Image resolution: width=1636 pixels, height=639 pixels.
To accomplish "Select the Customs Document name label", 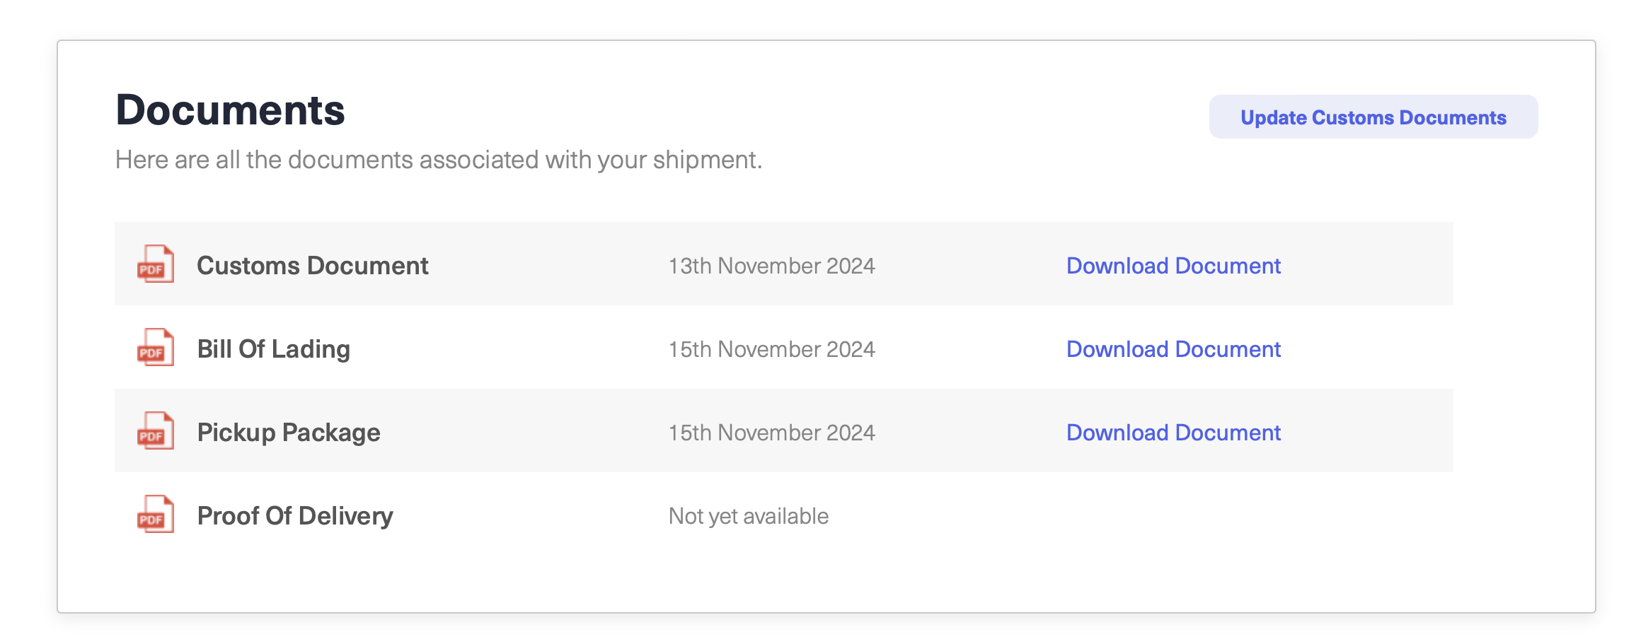I will coord(312,266).
